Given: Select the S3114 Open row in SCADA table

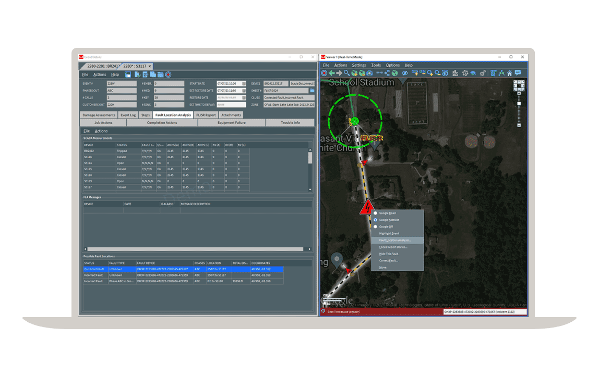Looking at the screenshot, I should pos(166,163).
